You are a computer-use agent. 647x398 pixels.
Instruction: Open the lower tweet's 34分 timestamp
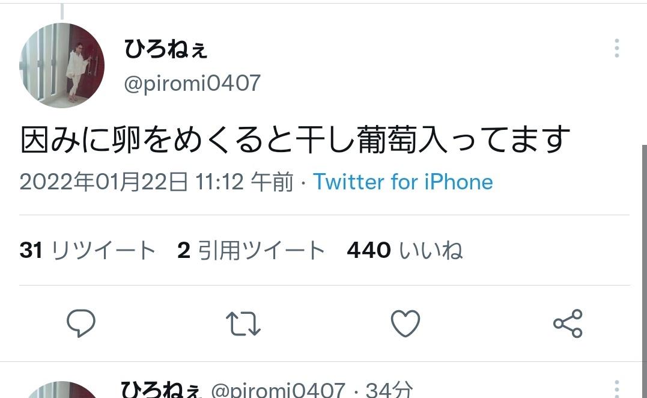(x=389, y=390)
